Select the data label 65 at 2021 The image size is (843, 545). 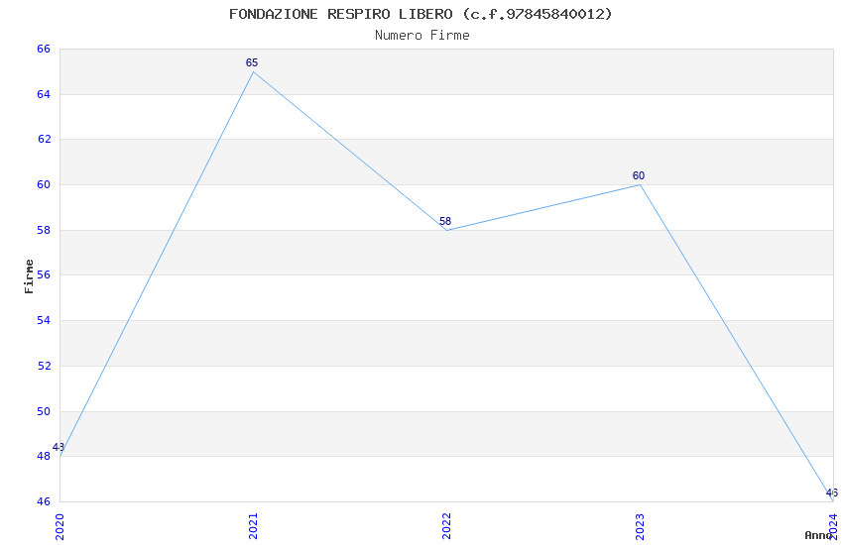[x=252, y=62]
